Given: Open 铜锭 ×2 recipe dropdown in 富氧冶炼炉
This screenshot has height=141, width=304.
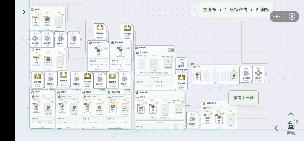Looking at the screenshot, I should [x=160, y=97].
